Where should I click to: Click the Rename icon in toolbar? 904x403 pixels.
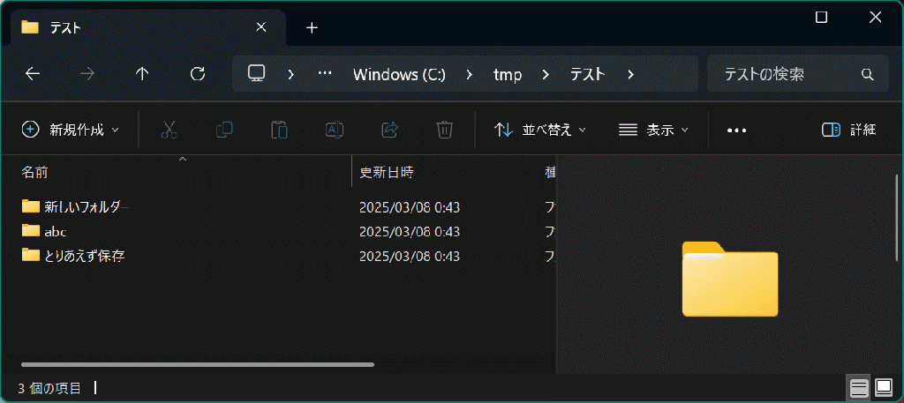tap(335, 130)
